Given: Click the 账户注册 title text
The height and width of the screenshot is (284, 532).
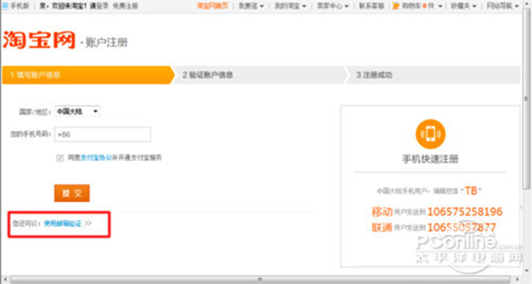Looking at the screenshot, I should 106,42.
